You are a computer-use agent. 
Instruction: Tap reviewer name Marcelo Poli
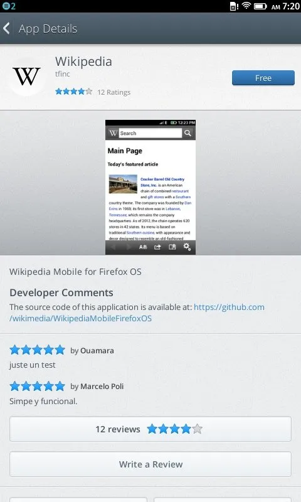point(102,387)
